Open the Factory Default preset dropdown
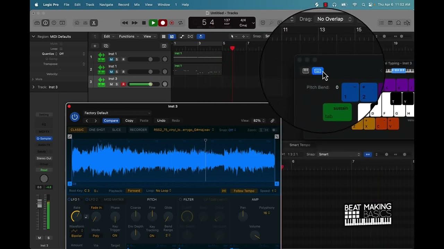Image resolution: width=444 pixels, height=249 pixels. coord(117,113)
